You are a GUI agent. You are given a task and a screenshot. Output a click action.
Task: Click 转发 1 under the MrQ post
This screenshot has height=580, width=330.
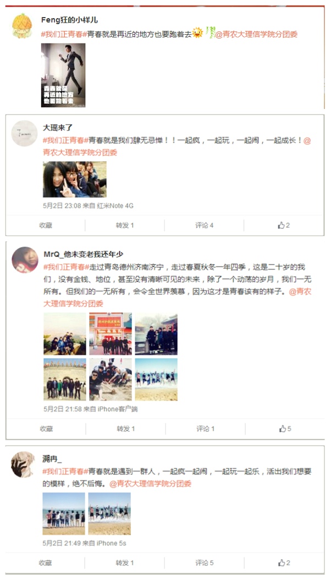point(125,429)
